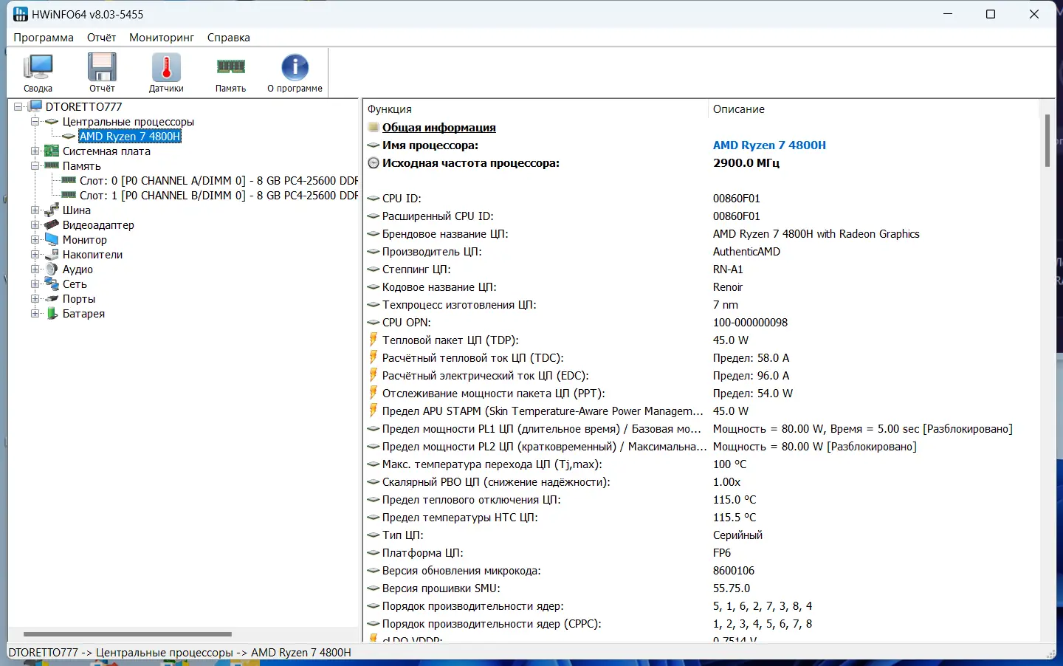The height and width of the screenshot is (666, 1063).
Task: Expand the Аудио tree node
Action: click(35, 269)
